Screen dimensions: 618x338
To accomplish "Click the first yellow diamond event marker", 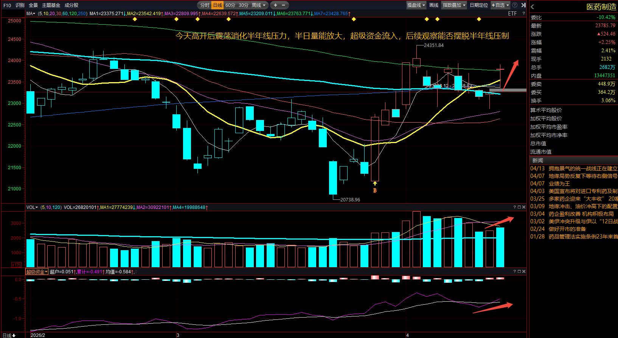I will (x=135, y=19).
